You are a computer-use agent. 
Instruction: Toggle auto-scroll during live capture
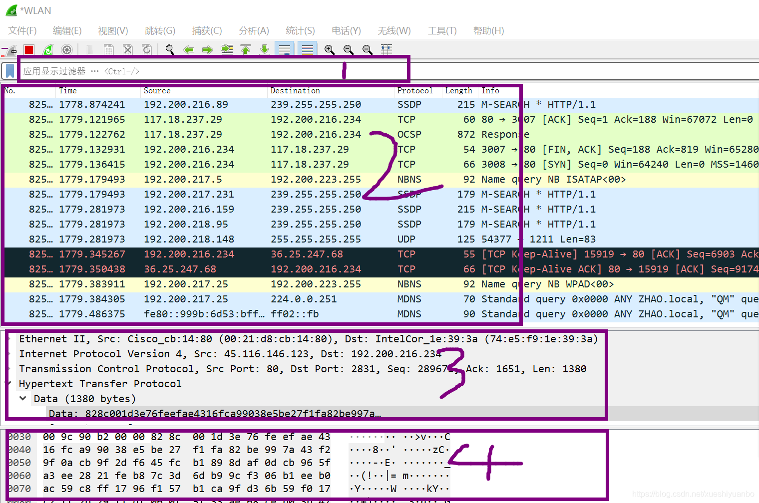[285, 49]
